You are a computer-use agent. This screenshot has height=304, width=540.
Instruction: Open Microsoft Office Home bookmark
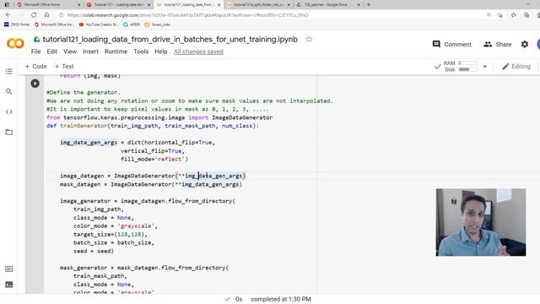coord(54,24)
